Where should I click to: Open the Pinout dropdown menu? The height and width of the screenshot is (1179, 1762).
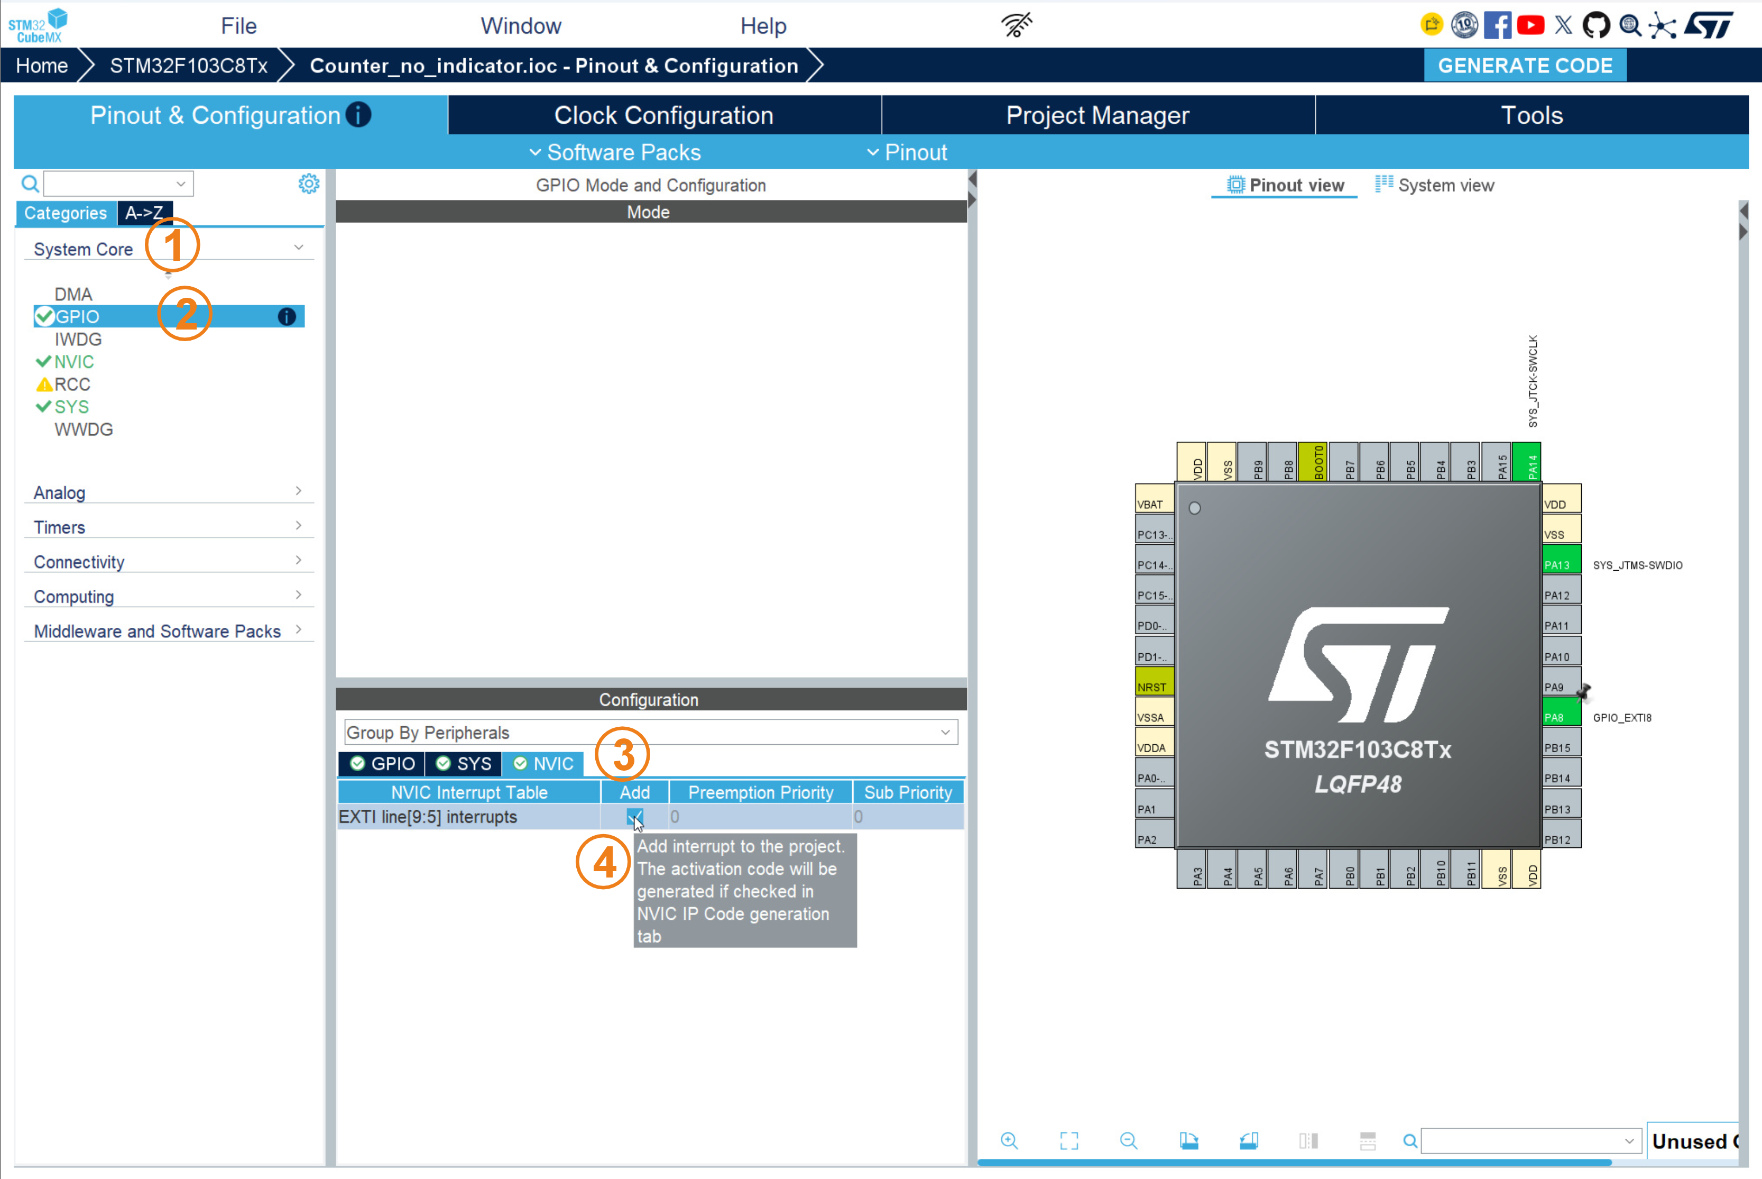tap(908, 153)
